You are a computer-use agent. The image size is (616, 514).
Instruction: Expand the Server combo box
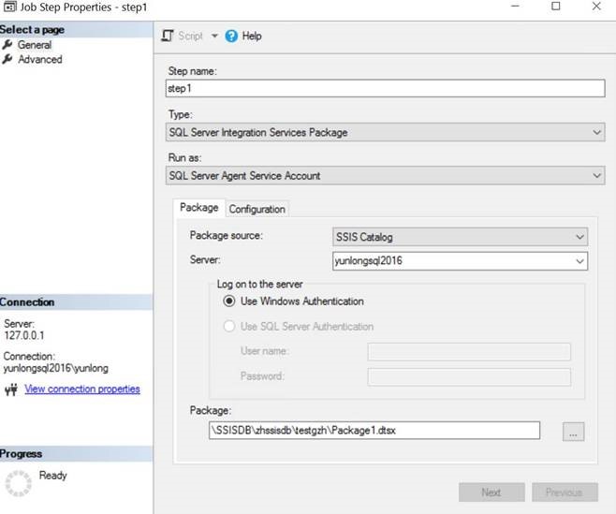579,261
